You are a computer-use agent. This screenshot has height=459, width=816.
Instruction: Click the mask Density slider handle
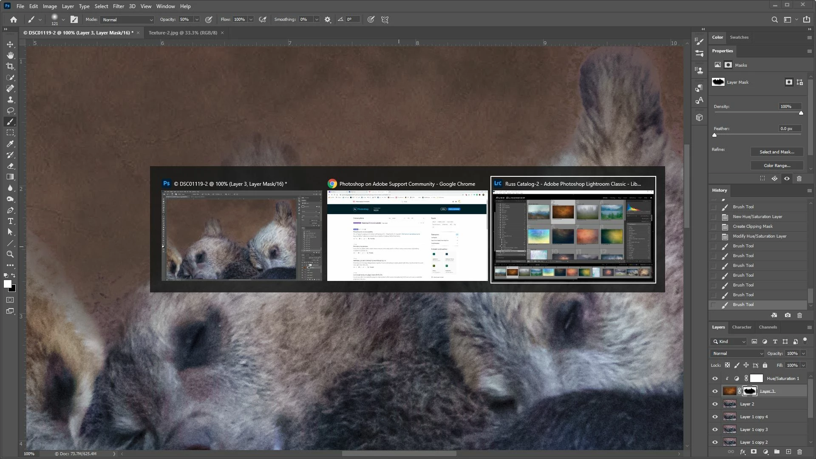click(801, 113)
